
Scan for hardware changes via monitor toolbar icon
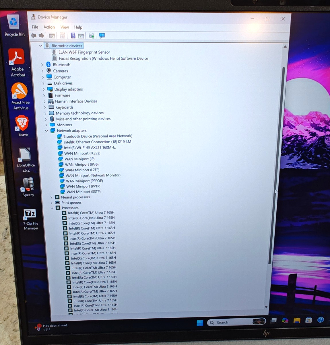click(102, 36)
